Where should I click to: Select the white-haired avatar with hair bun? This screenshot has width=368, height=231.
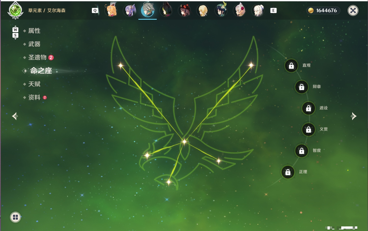(258, 10)
